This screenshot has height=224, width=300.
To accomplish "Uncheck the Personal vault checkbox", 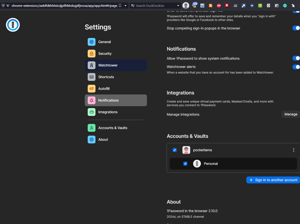I will tap(185, 163).
